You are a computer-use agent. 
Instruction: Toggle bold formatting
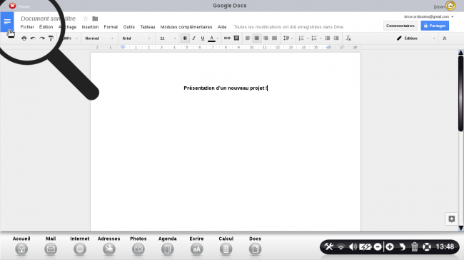185,38
